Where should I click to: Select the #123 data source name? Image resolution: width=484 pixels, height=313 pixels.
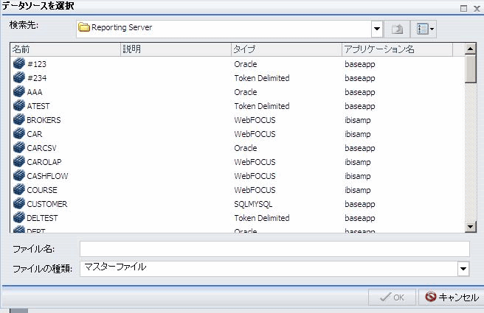tap(37, 64)
